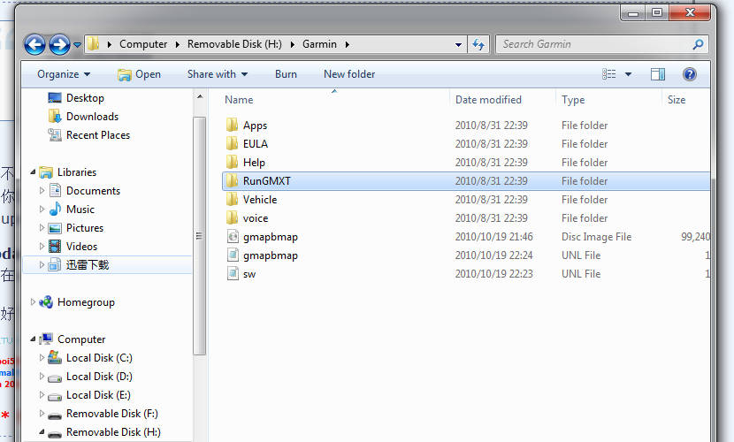
Task: Sort by Date modified column header
Action: (x=488, y=100)
